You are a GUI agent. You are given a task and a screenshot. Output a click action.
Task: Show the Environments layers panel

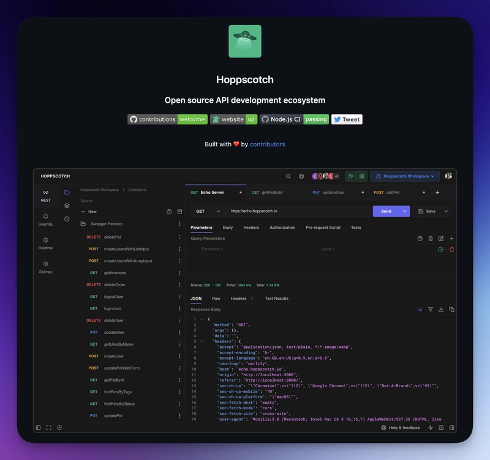tap(67, 206)
